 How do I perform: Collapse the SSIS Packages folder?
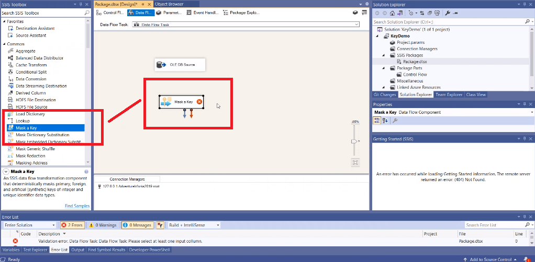383,55
